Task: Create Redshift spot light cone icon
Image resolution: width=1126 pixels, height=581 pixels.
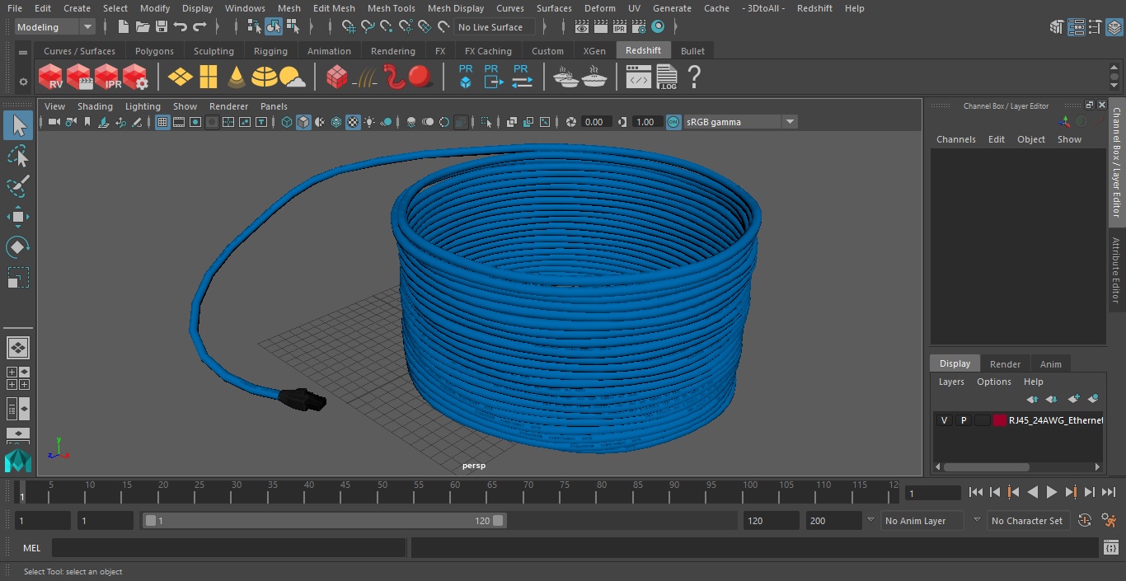Action: 237,77
